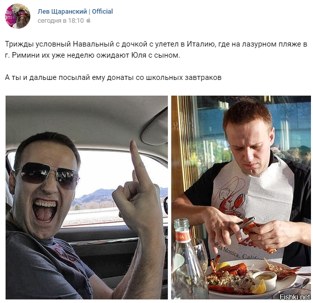Click the lobster plate in the right photo
This screenshot has height=303, width=313.
[252, 279]
